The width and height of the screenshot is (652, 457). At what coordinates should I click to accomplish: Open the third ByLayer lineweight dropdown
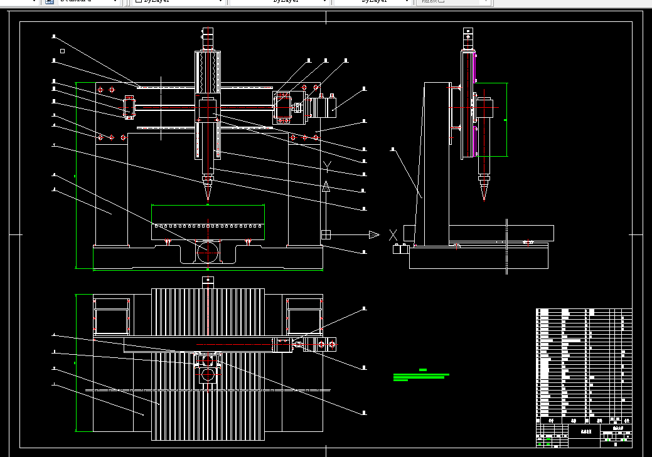(373, 1)
